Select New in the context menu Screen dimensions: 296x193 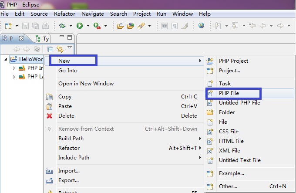[124, 61]
